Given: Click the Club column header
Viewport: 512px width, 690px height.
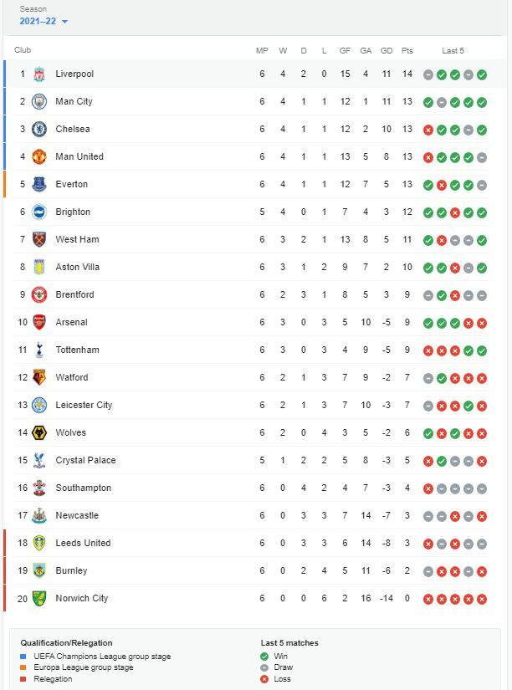Looking at the screenshot, I should (23, 50).
